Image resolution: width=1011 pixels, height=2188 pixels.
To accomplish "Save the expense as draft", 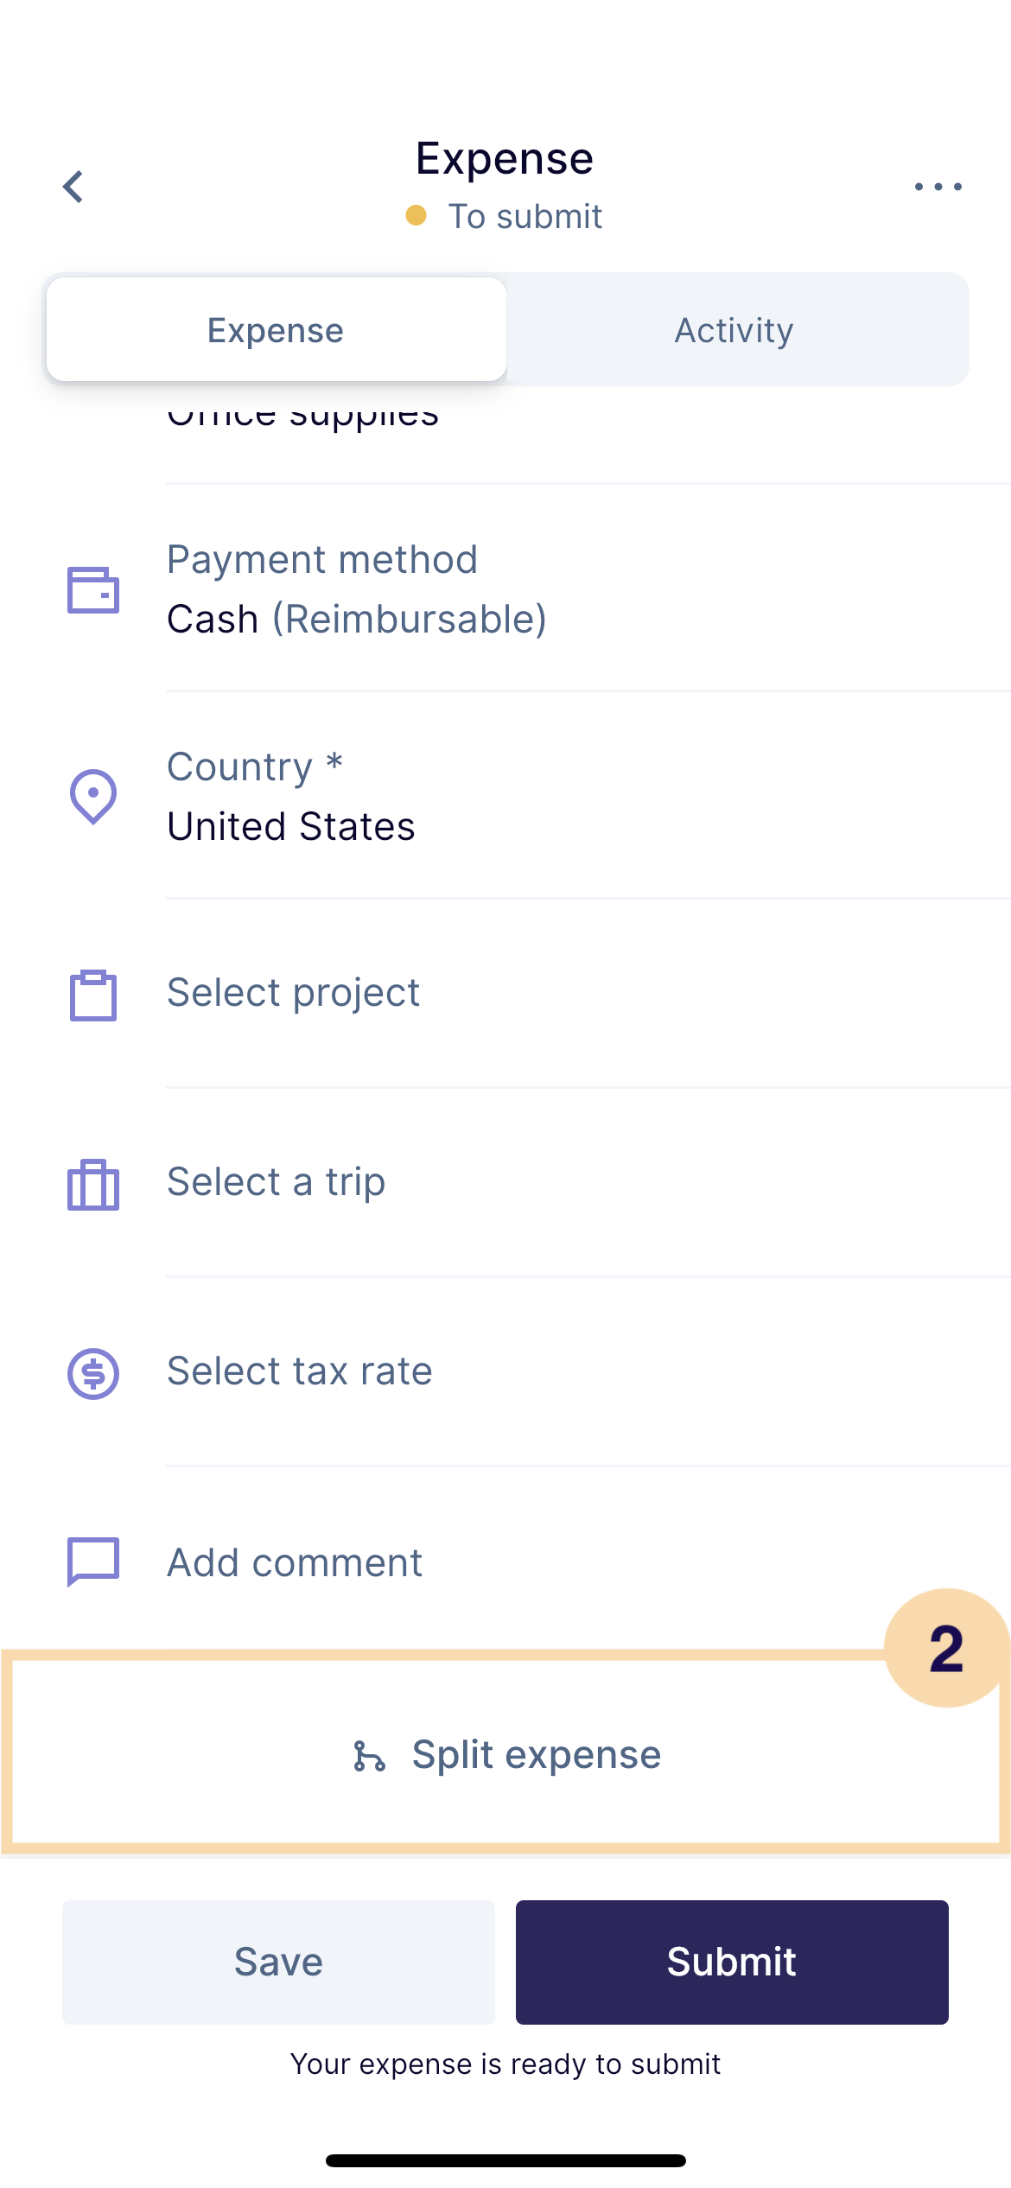I will [x=278, y=1962].
